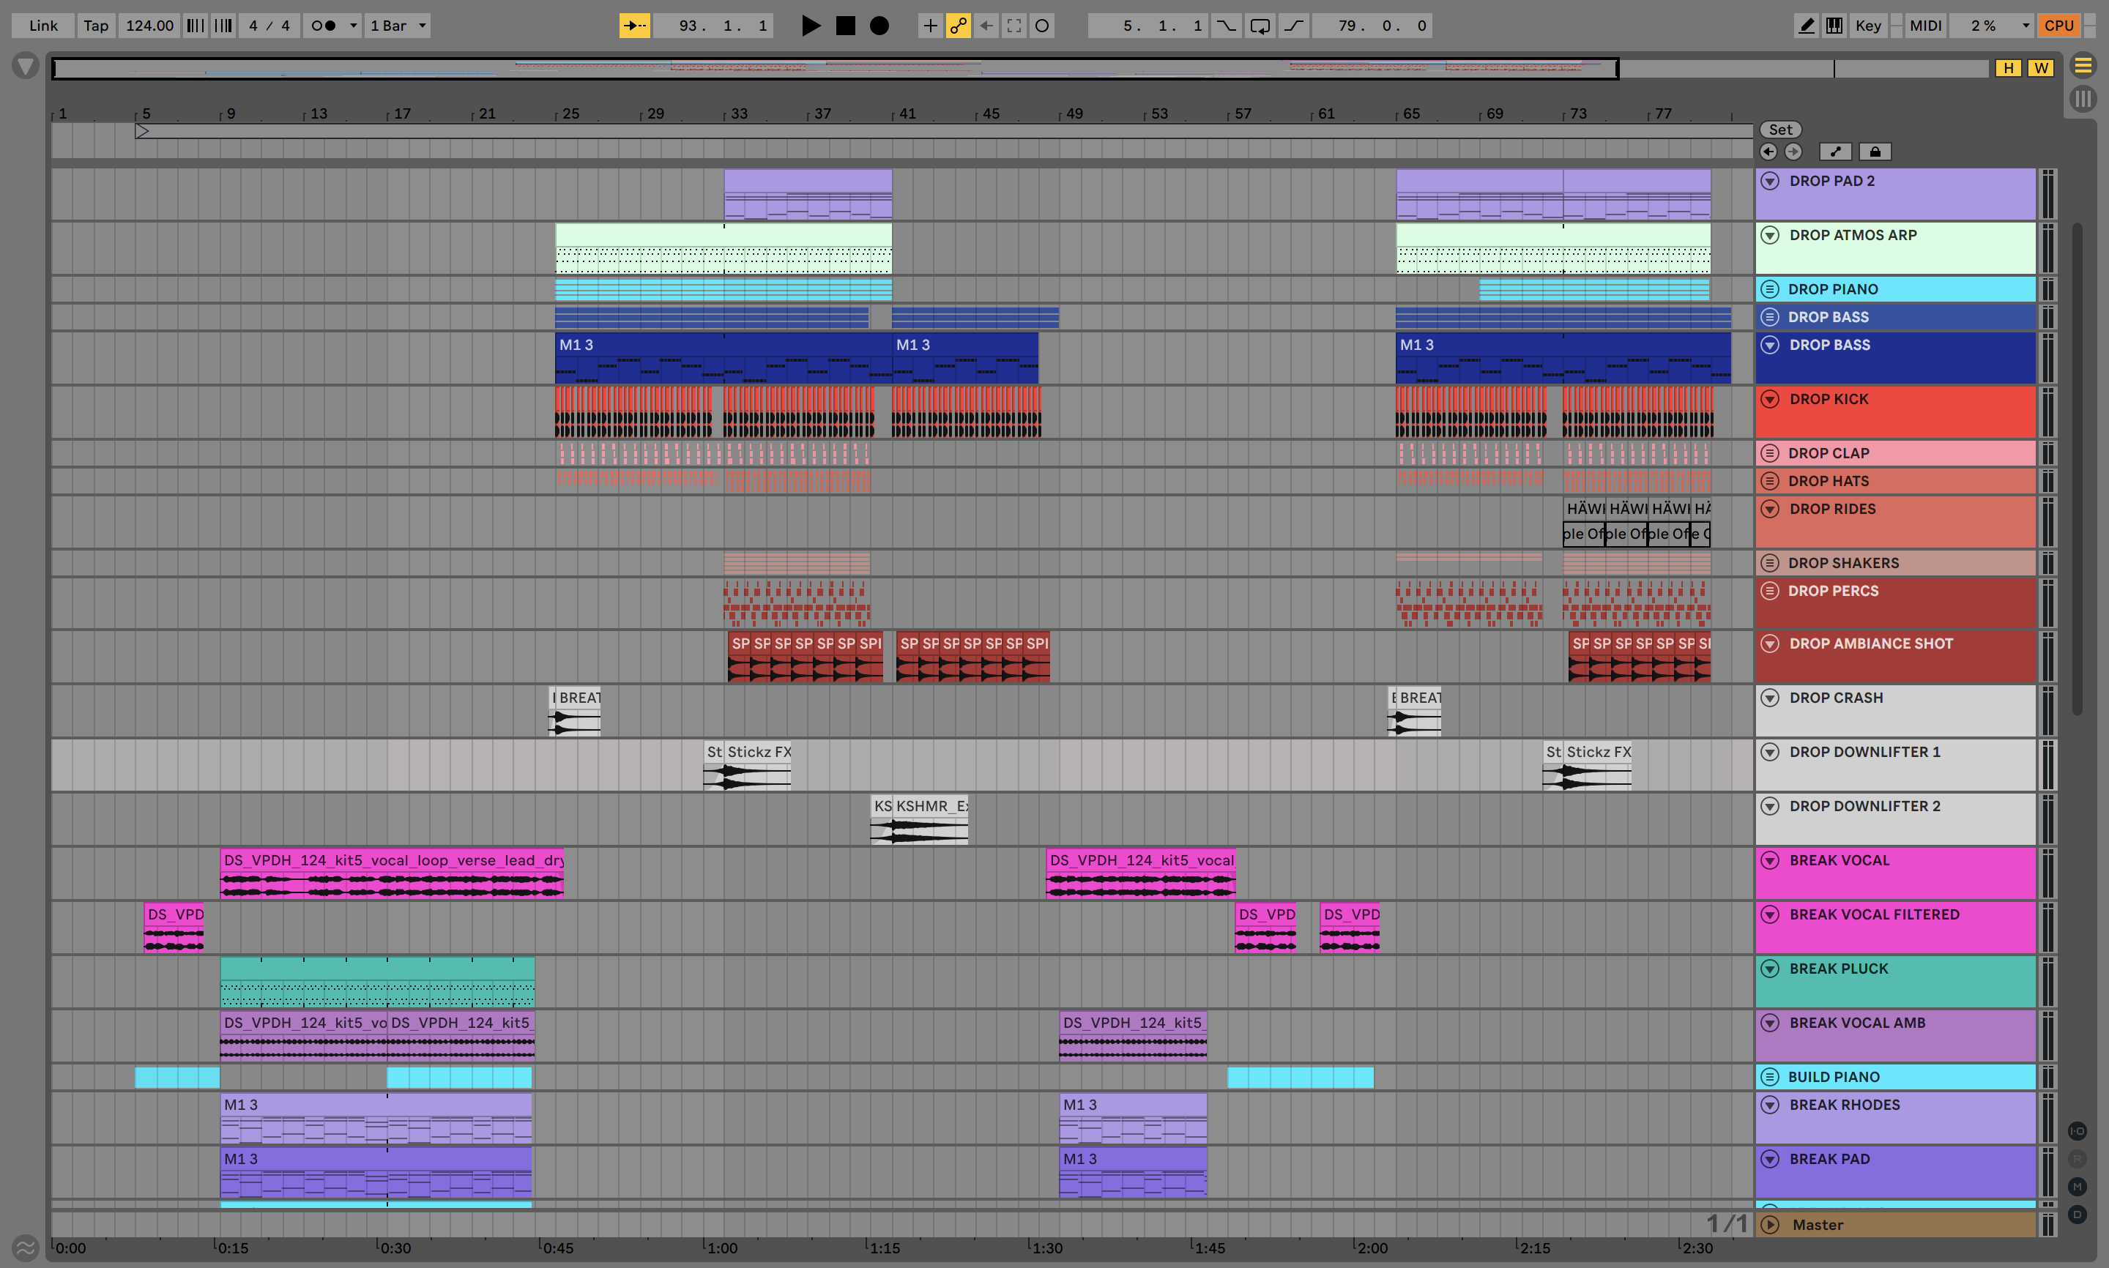This screenshot has height=1268, width=2109.
Task: Click the Stop transport button
Action: coord(845,26)
